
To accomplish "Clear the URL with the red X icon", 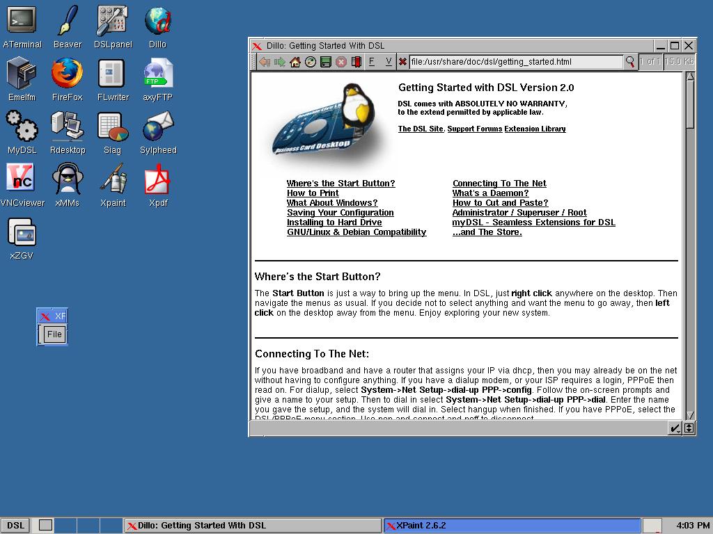I will tap(402, 61).
